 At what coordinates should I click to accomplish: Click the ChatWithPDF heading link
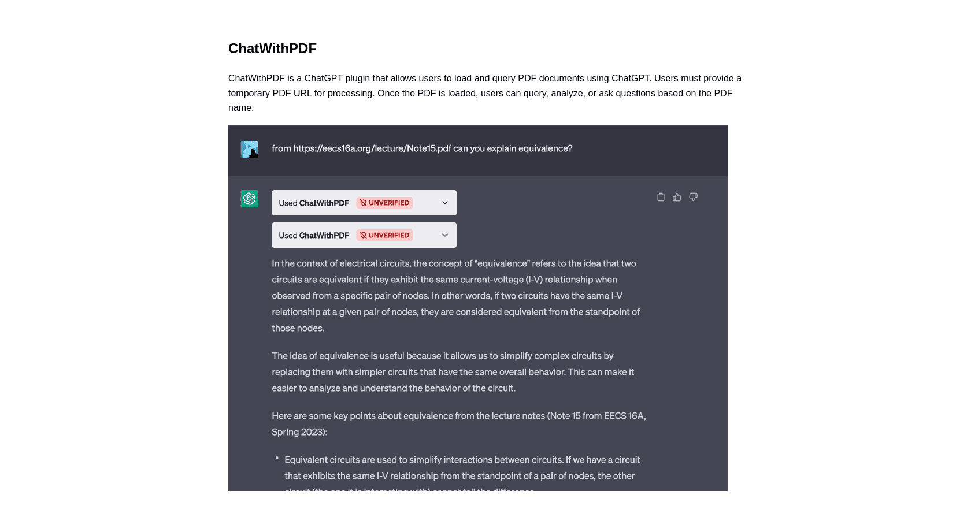pos(272,49)
